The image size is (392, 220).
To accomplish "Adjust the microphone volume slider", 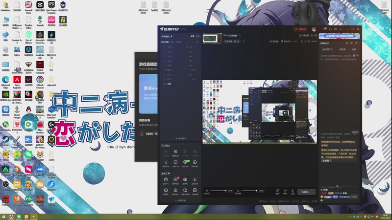I will point(218,191).
